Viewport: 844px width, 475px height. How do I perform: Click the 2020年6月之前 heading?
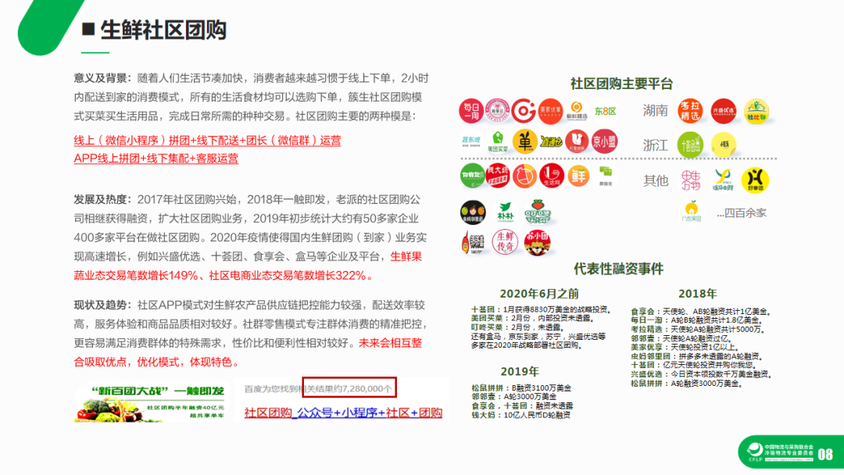click(539, 294)
